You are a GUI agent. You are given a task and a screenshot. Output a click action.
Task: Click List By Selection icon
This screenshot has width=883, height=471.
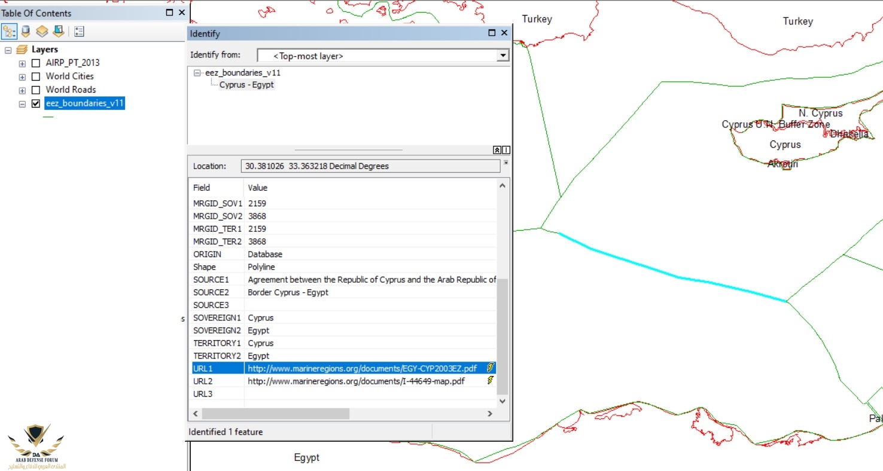click(x=58, y=31)
